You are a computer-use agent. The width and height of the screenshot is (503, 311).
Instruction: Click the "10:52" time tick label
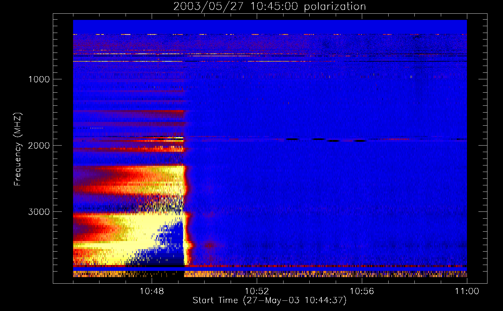tap(257, 291)
